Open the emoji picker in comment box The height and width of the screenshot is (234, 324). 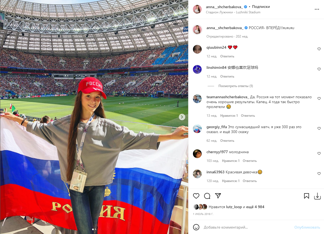[196, 227]
